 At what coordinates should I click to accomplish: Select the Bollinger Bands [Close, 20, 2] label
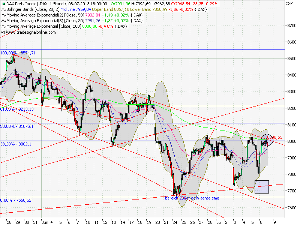(x=33, y=10)
